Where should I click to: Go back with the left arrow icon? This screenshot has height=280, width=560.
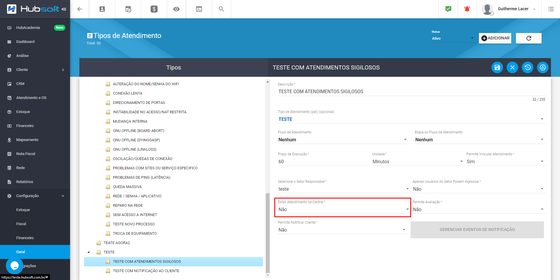pyautogui.click(x=79, y=9)
